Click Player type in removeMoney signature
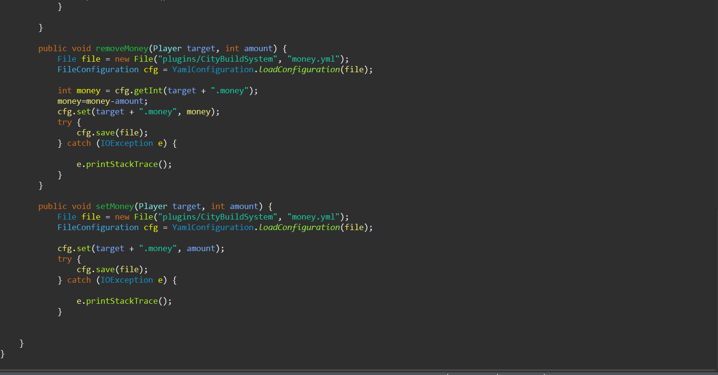The image size is (718, 375). (168, 48)
